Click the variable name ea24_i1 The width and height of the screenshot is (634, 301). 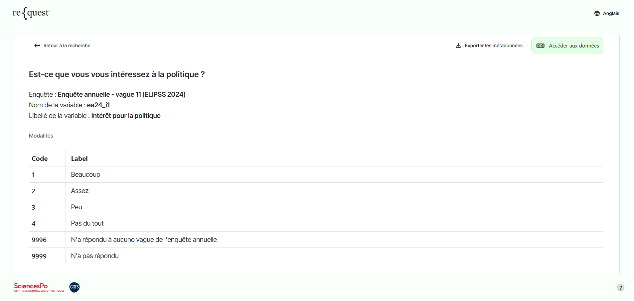[98, 105]
